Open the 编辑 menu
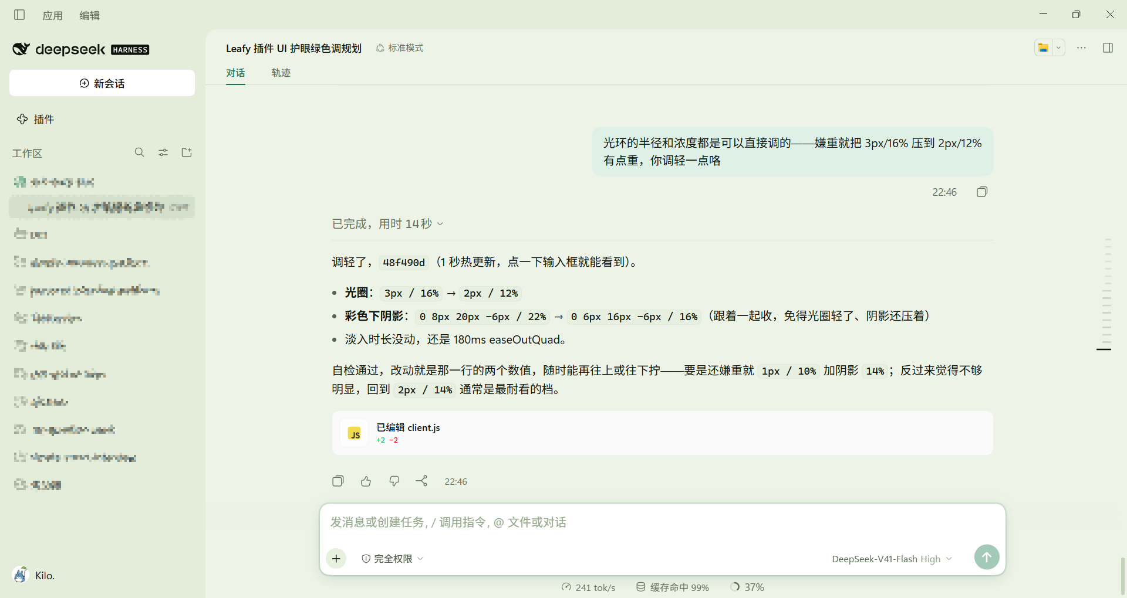Image resolution: width=1127 pixels, height=598 pixels. [90, 15]
